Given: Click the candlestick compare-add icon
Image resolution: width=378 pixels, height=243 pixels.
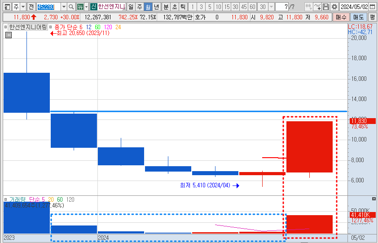Looking at the screenshot, I should (308, 7).
